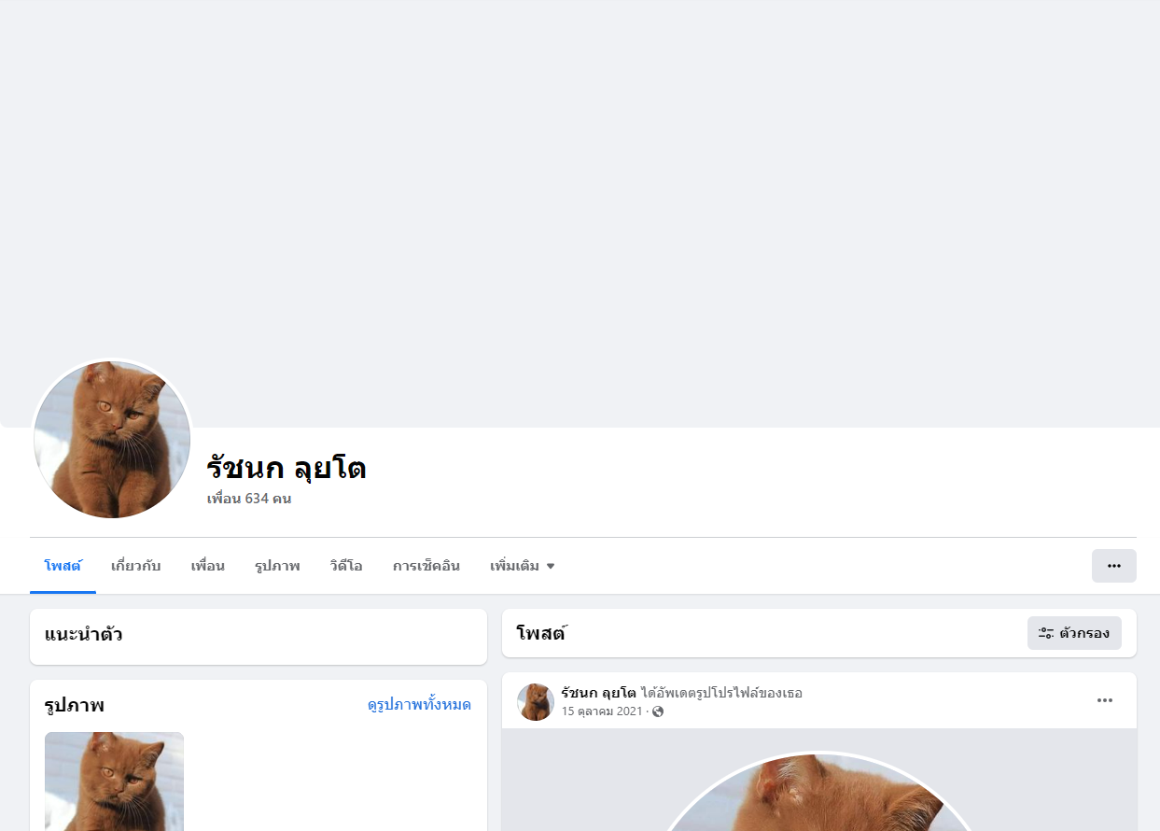The height and width of the screenshot is (831, 1160).
Task: Click the author name รัชนก ลุยโต in the post
Action: point(598,693)
